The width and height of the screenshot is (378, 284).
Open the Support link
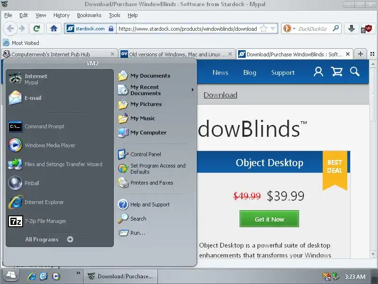click(x=283, y=72)
